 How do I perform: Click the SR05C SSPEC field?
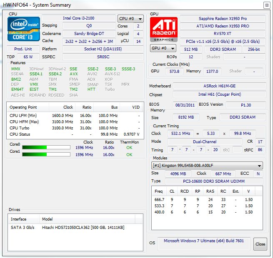(x=103, y=57)
